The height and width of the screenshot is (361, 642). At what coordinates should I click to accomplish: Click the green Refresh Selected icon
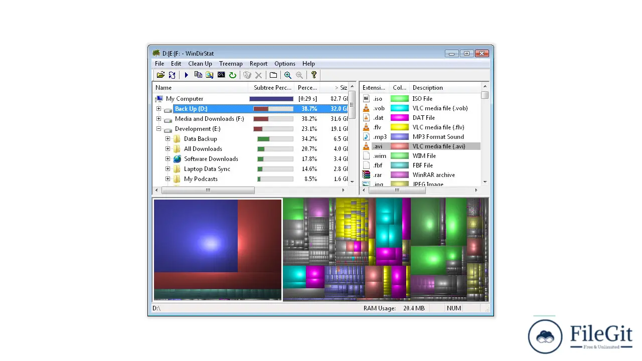(x=233, y=75)
